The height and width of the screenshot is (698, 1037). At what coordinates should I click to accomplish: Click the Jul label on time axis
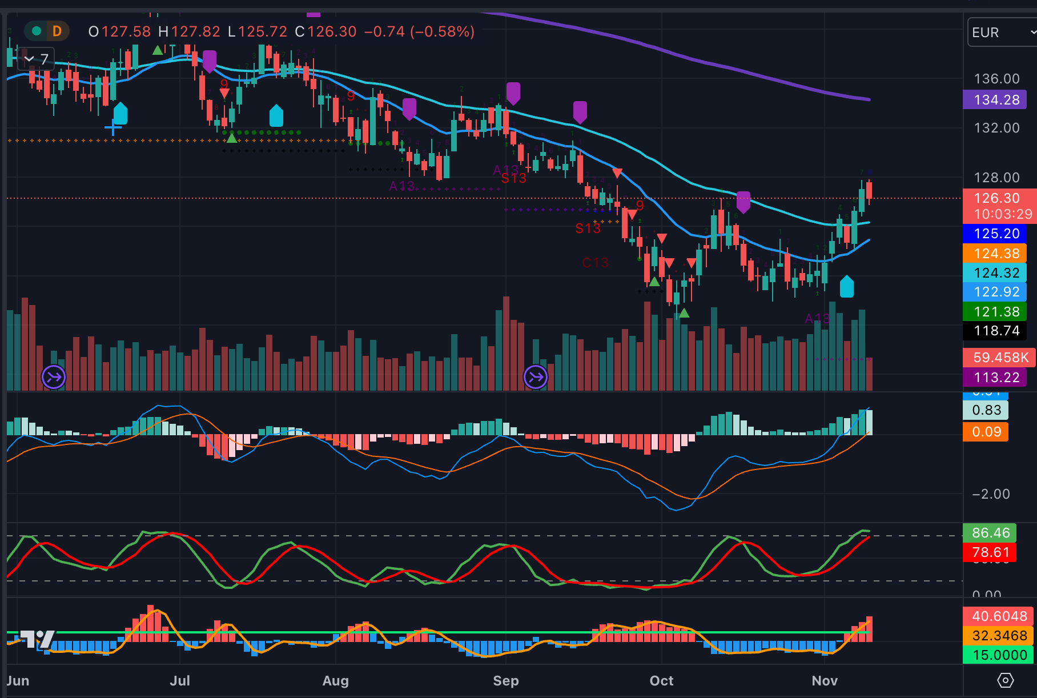coord(180,681)
